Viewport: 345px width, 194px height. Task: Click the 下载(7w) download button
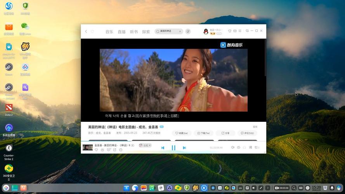pyautogui.click(x=203, y=133)
